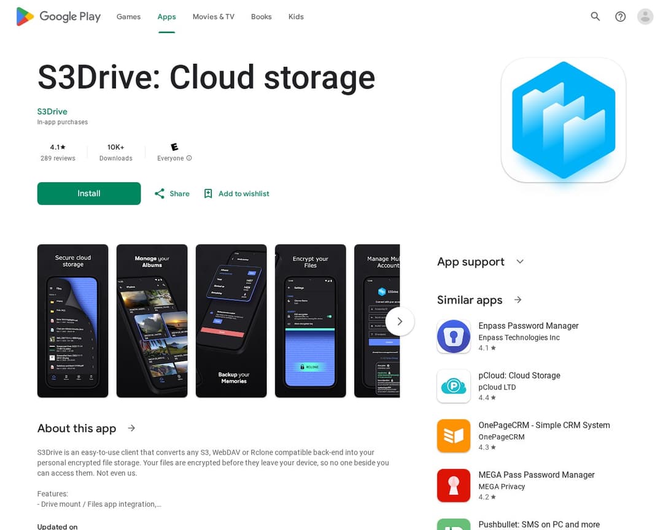Open the search magnifier icon
This screenshot has width=663, height=530.
tap(595, 17)
